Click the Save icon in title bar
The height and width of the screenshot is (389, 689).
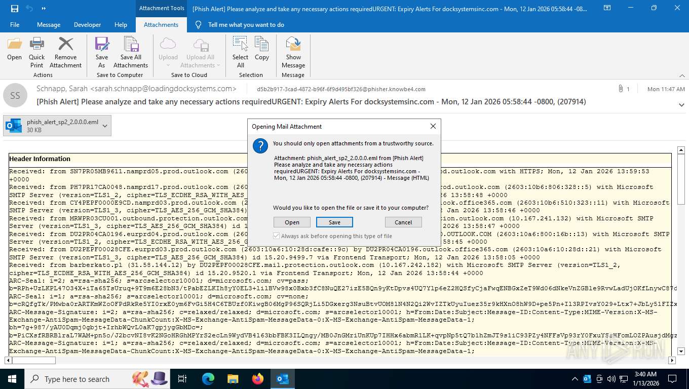(14, 8)
